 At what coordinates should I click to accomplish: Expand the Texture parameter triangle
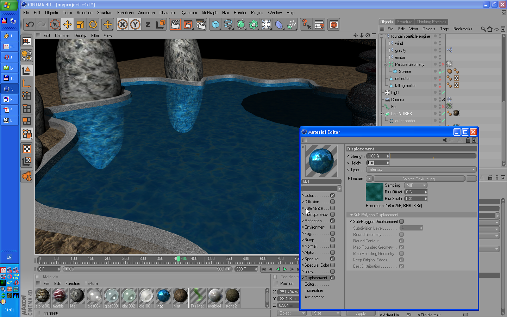tap(349, 179)
